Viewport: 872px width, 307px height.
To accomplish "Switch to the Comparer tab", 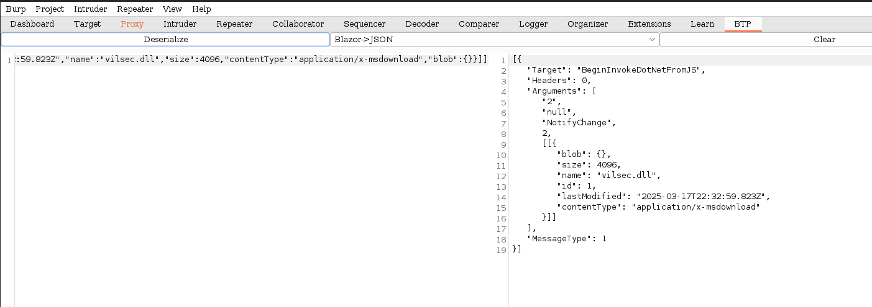I will click(479, 24).
